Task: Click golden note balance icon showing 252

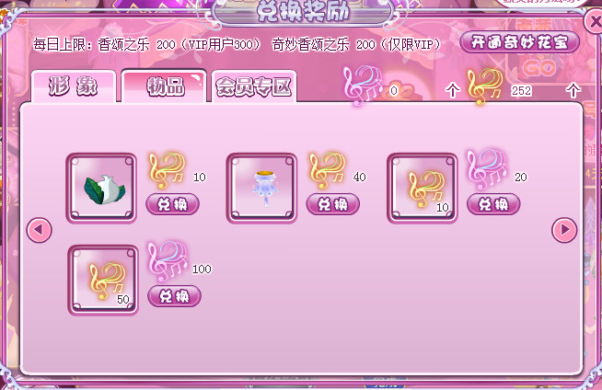Action: 485,86
